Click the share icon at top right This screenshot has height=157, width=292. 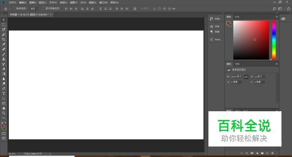(x=289, y=9)
